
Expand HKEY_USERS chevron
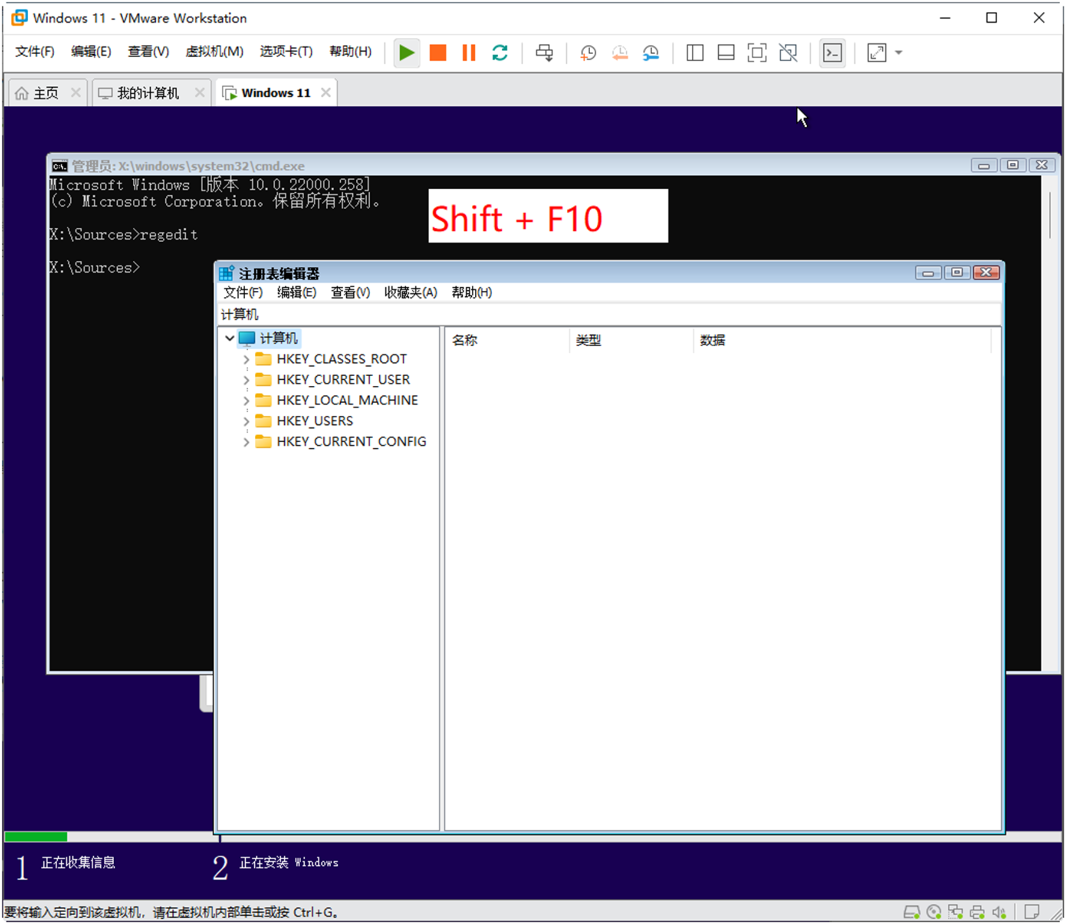pyautogui.click(x=246, y=421)
